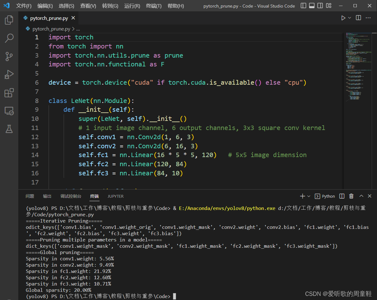Open the Extensions view
This screenshot has height=300, width=377.
pos(9,93)
